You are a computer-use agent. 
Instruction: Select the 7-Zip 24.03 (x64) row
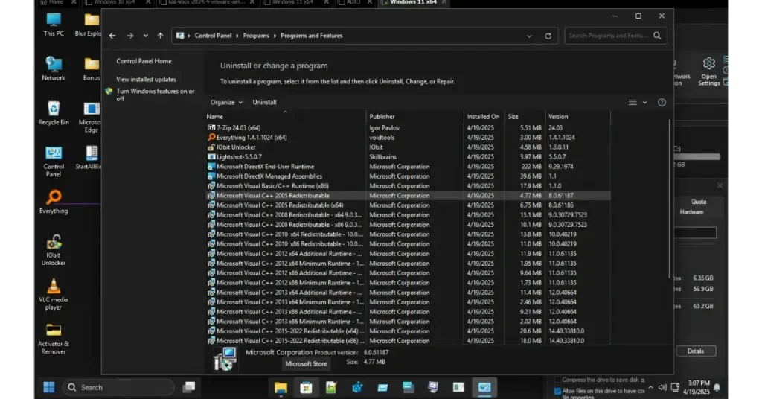click(409, 128)
